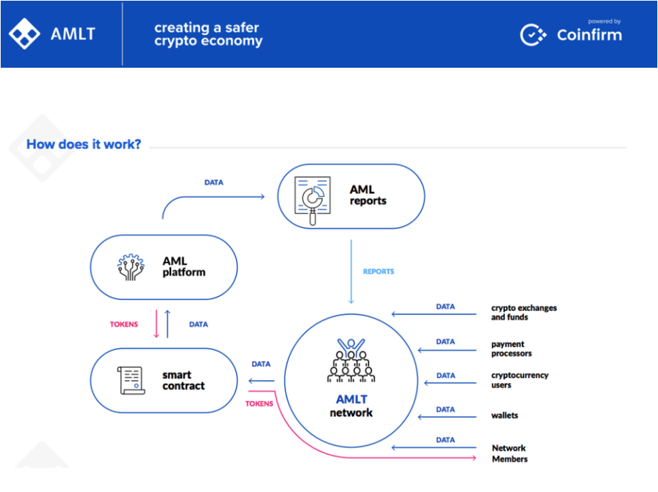Click the AMLT diamond logo icon
This screenshot has width=658, height=492.
24,34
